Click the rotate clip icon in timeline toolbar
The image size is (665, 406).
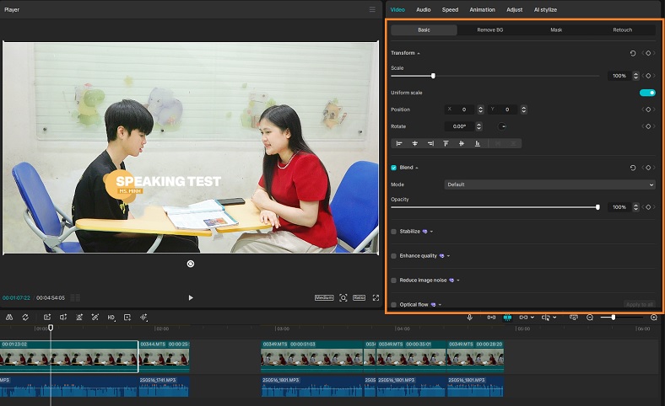[x=25, y=317]
